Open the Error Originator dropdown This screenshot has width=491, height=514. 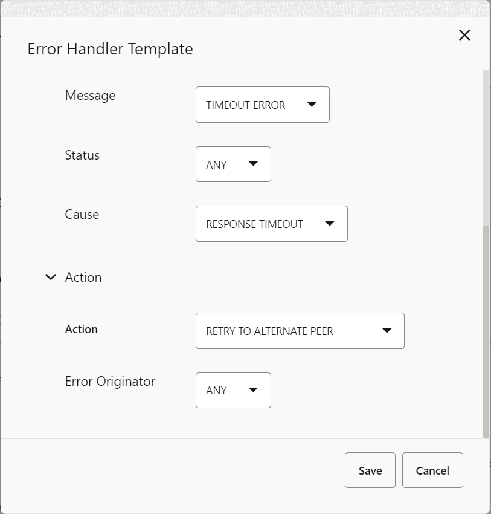[233, 390]
